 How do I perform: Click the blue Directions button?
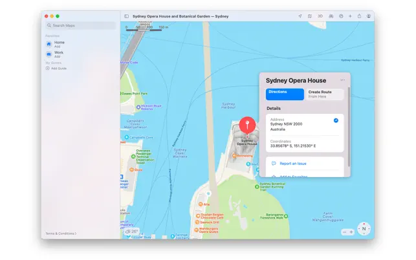(285, 94)
